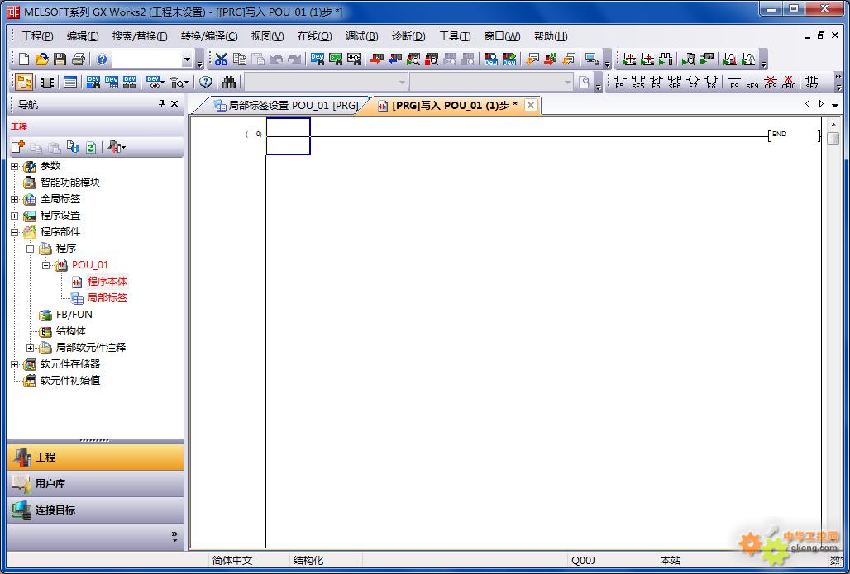Click the green refresh icon in navigation toolbar
Image resolution: width=850 pixels, height=574 pixels.
(x=91, y=147)
